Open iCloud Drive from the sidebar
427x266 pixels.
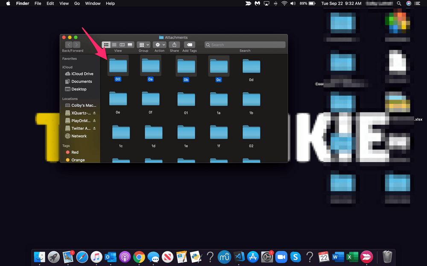click(x=80, y=73)
